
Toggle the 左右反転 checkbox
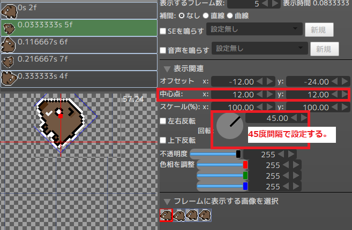coord(163,121)
